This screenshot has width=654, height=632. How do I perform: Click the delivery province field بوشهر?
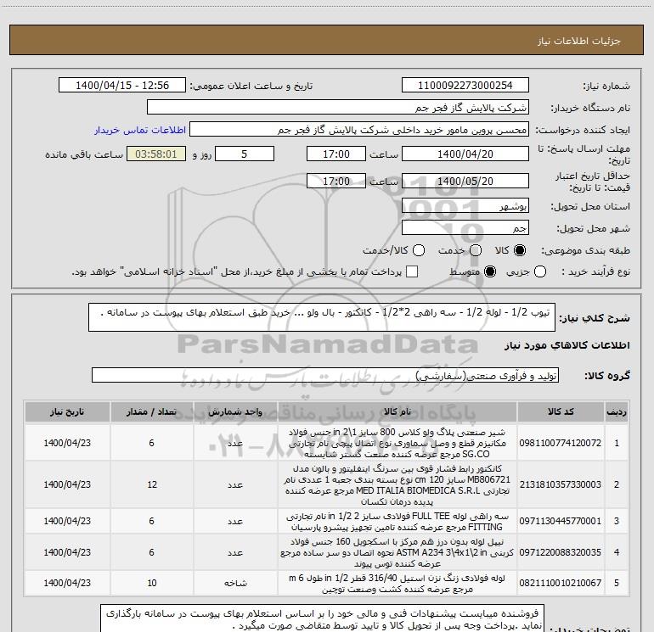[x=465, y=206]
